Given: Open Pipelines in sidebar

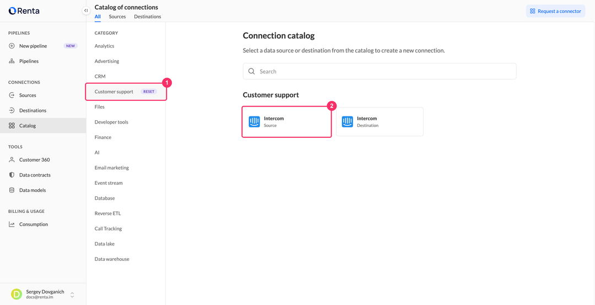Looking at the screenshot, I should click(x=43, y=61).
